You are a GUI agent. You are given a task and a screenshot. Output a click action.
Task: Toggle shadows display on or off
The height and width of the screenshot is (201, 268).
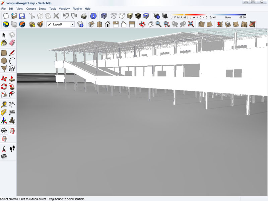tap(165, 16)
